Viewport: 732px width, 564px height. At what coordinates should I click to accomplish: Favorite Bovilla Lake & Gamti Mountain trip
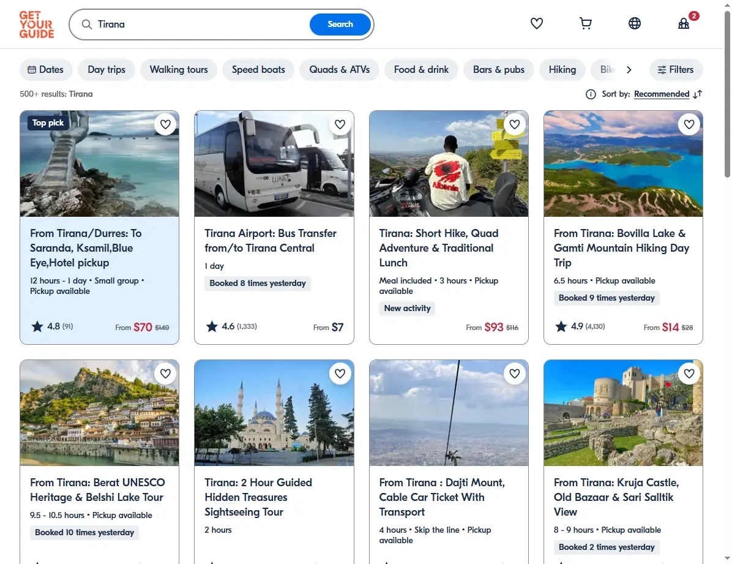(x=689, y=124)
